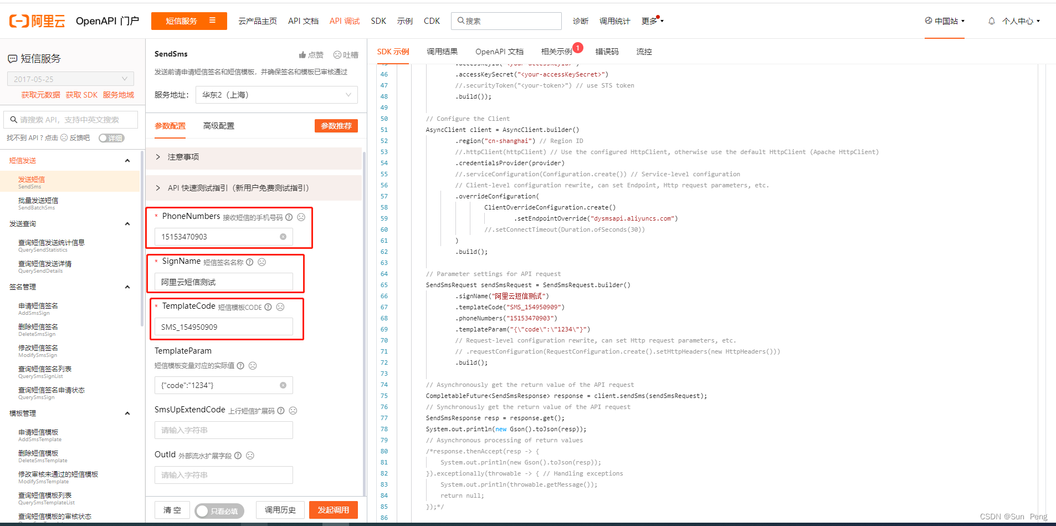The height and width of the screenshot is (526, 1056).
Task: Collapse the 短信发送 sidebar group
Action: click(127, 161)
